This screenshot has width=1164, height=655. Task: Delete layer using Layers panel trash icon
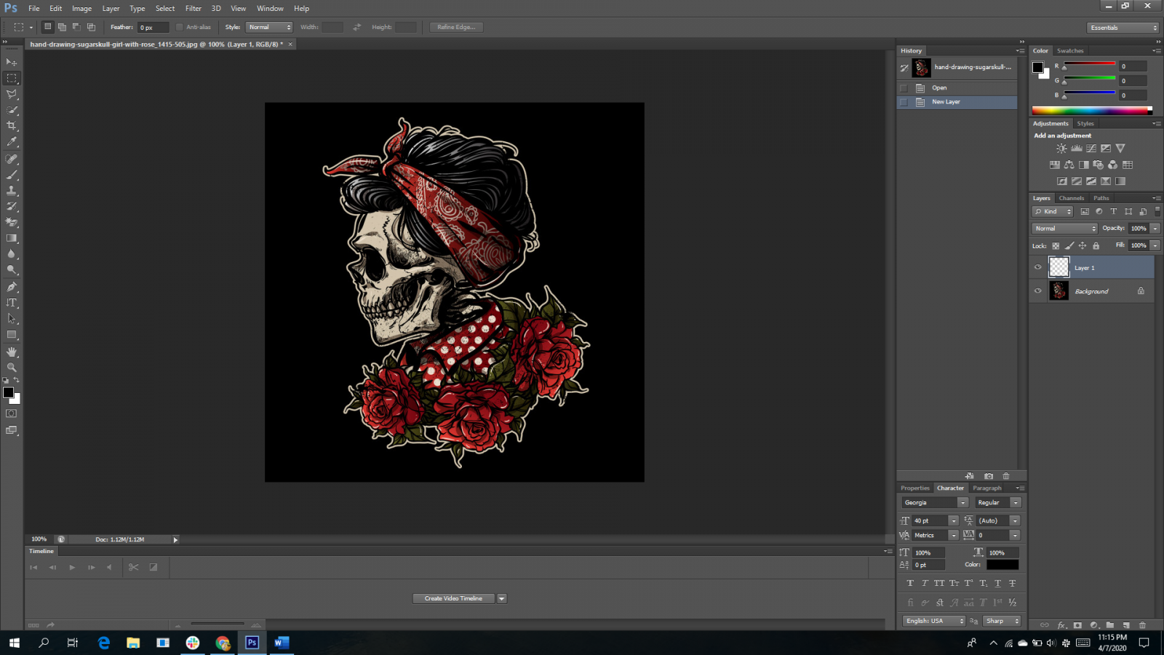tap(1142, 625)
